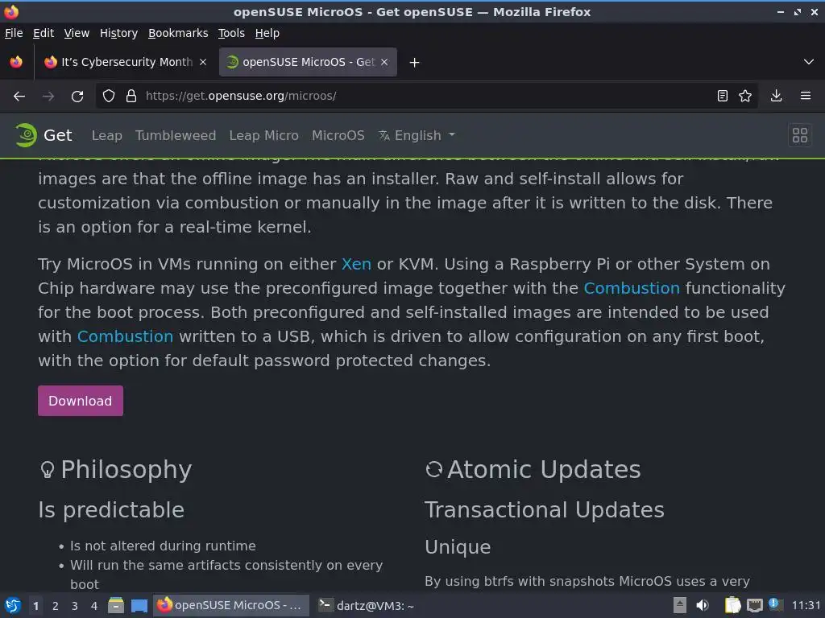Open the MicroOS navigation link
825x618 pixels.
pyautogui.click(x=338, y=135)
